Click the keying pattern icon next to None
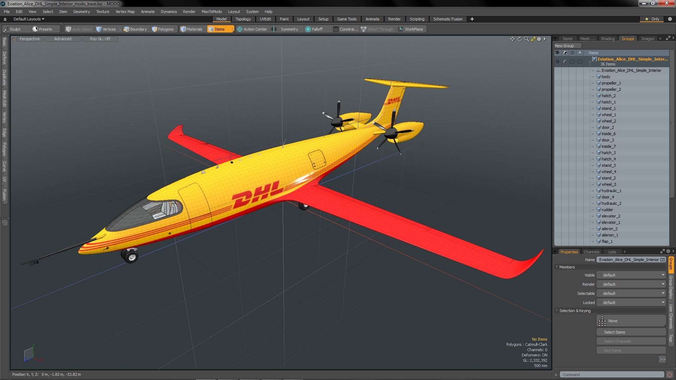Viewport: 676px width, 380px height. [x=602, y=321]
